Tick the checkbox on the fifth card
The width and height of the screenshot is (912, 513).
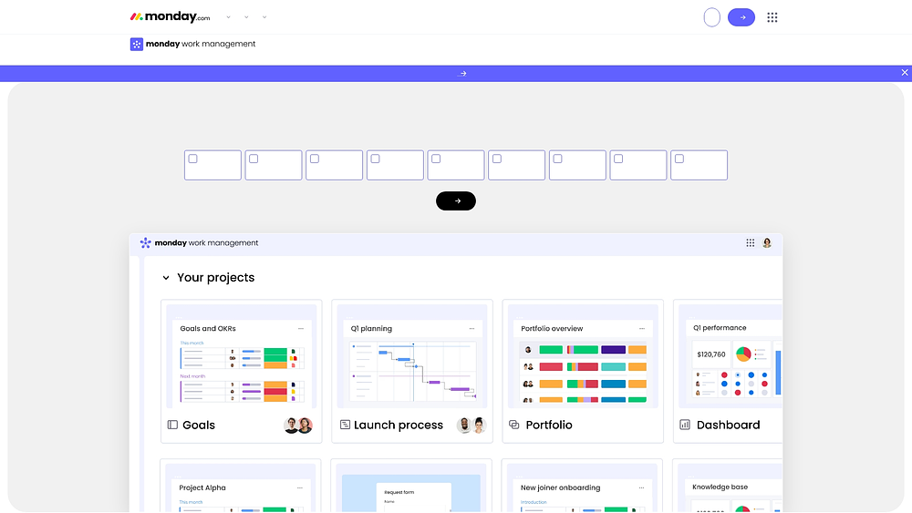pos(436,159)
